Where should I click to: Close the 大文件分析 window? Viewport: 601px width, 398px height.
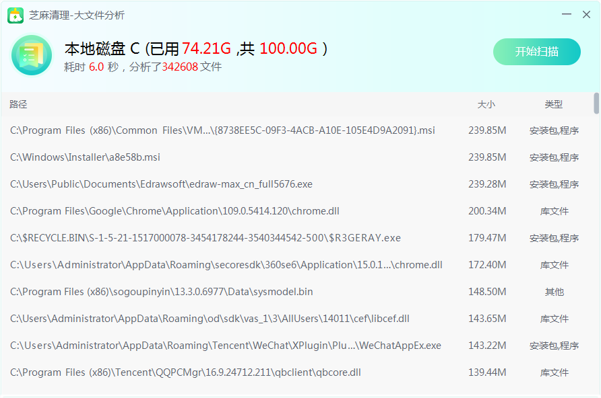pyautogui.click(x=586, y=15)
